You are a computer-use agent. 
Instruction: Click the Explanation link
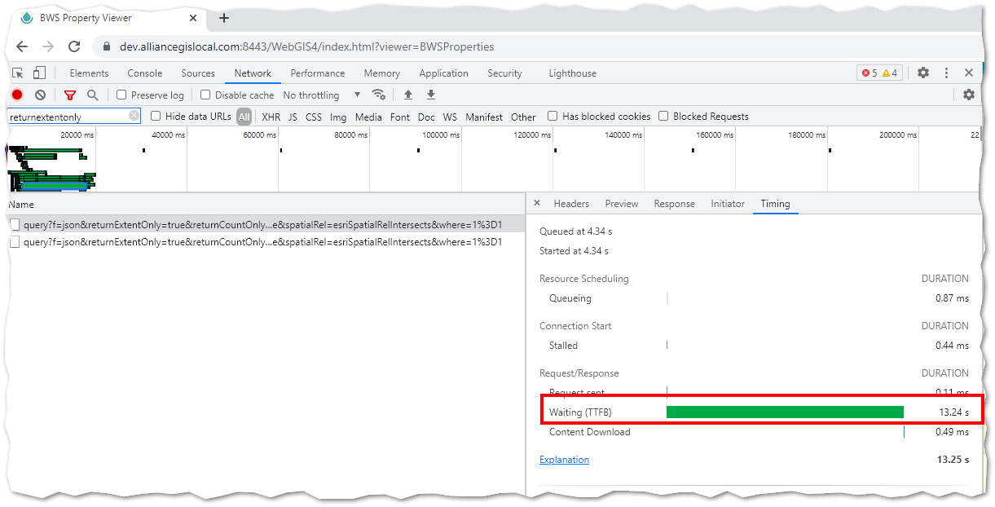pyautogui.click(x=564, y=460)
